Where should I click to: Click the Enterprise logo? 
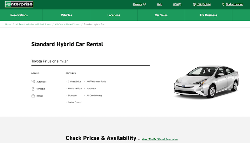coord(19,4)
